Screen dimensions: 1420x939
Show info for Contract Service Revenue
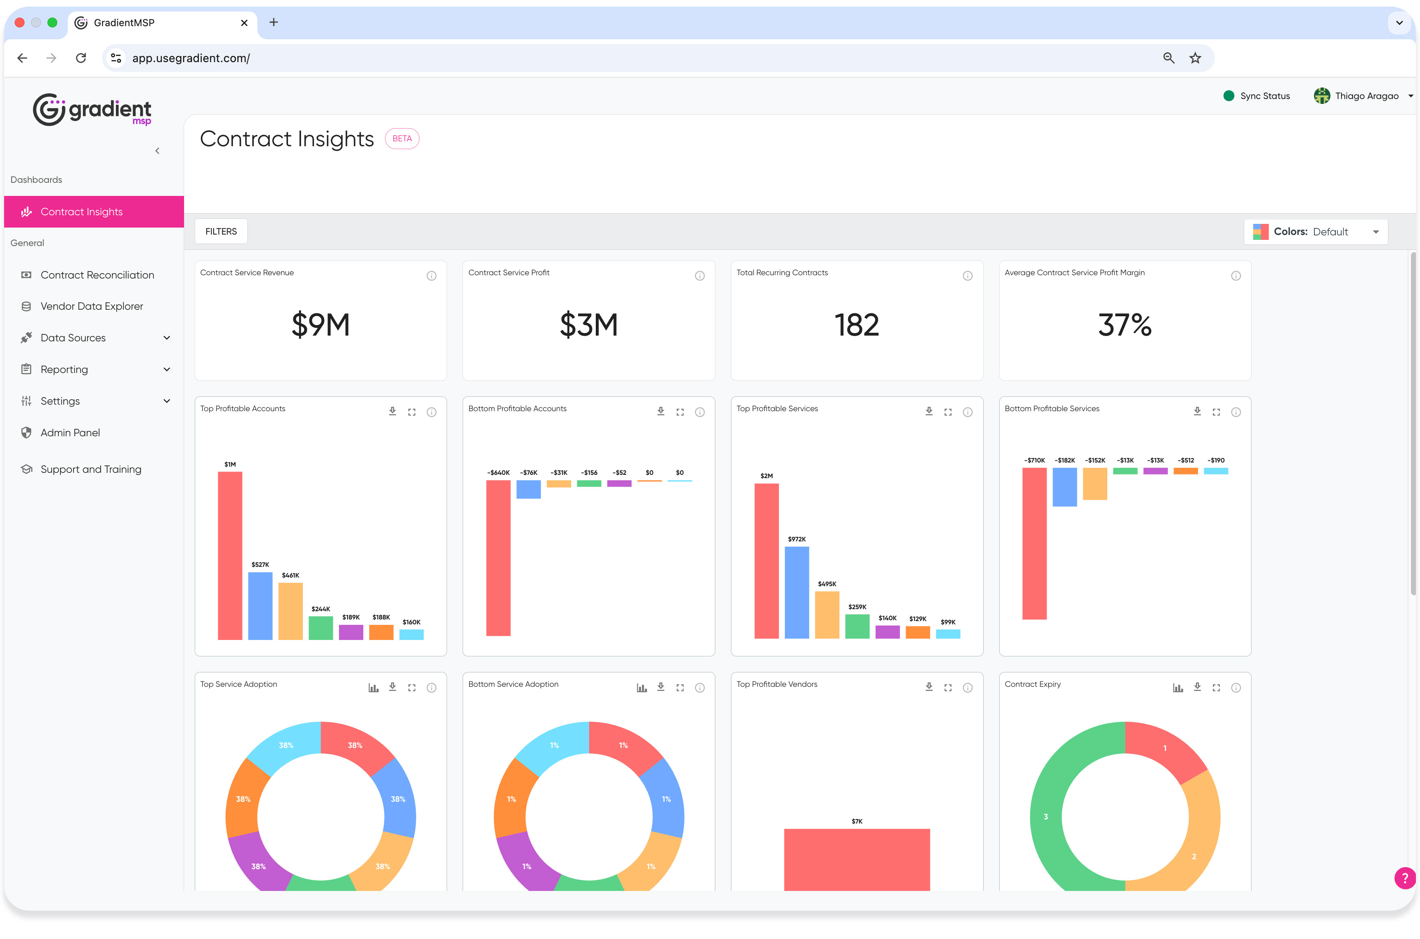pyautogui.click(x=431, y=276)
